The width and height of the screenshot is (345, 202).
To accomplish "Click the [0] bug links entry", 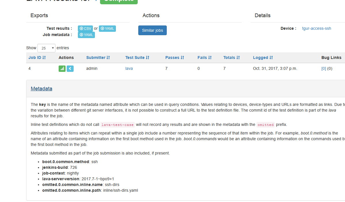I will [x=323, y=68].
